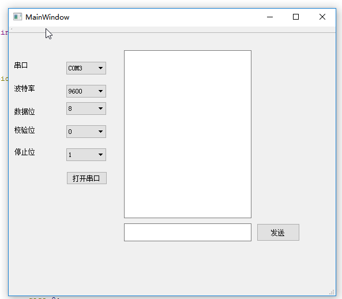Expand the 9600 baud rate combo box
The image size is (342, 299).
point(86,91)
